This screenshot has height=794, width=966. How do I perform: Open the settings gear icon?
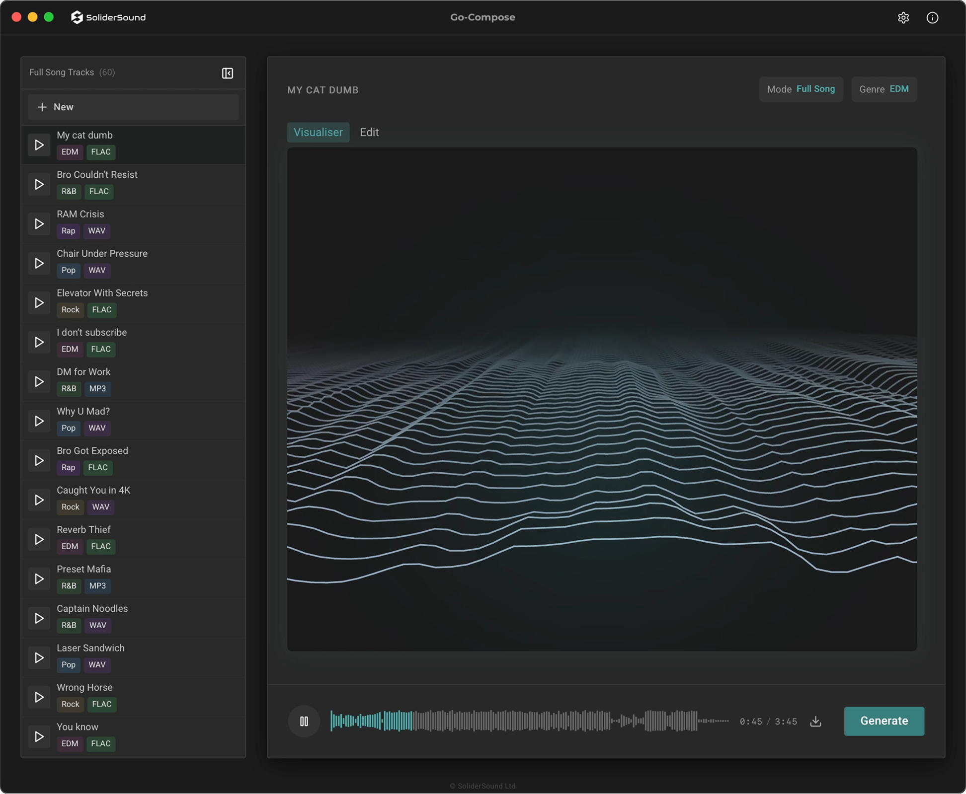pyautogui.click(x=904, y=17)
